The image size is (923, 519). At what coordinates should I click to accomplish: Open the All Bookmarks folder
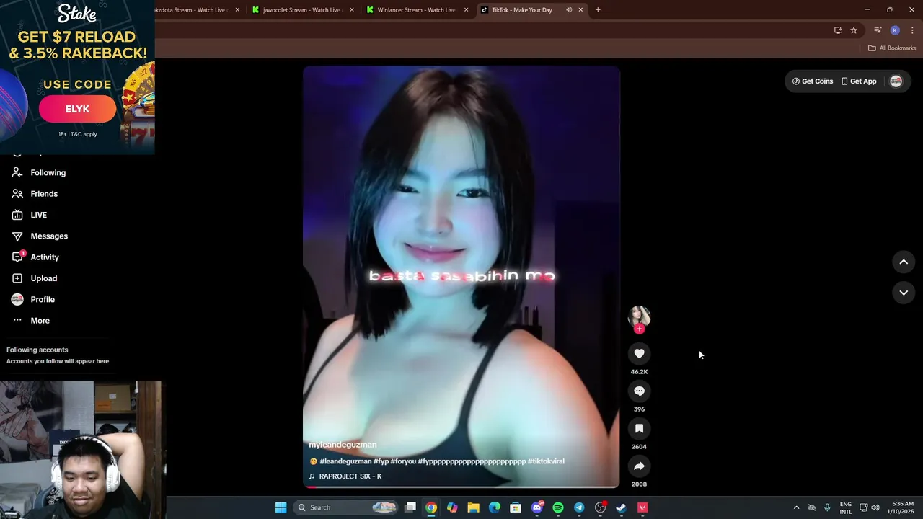892,48
